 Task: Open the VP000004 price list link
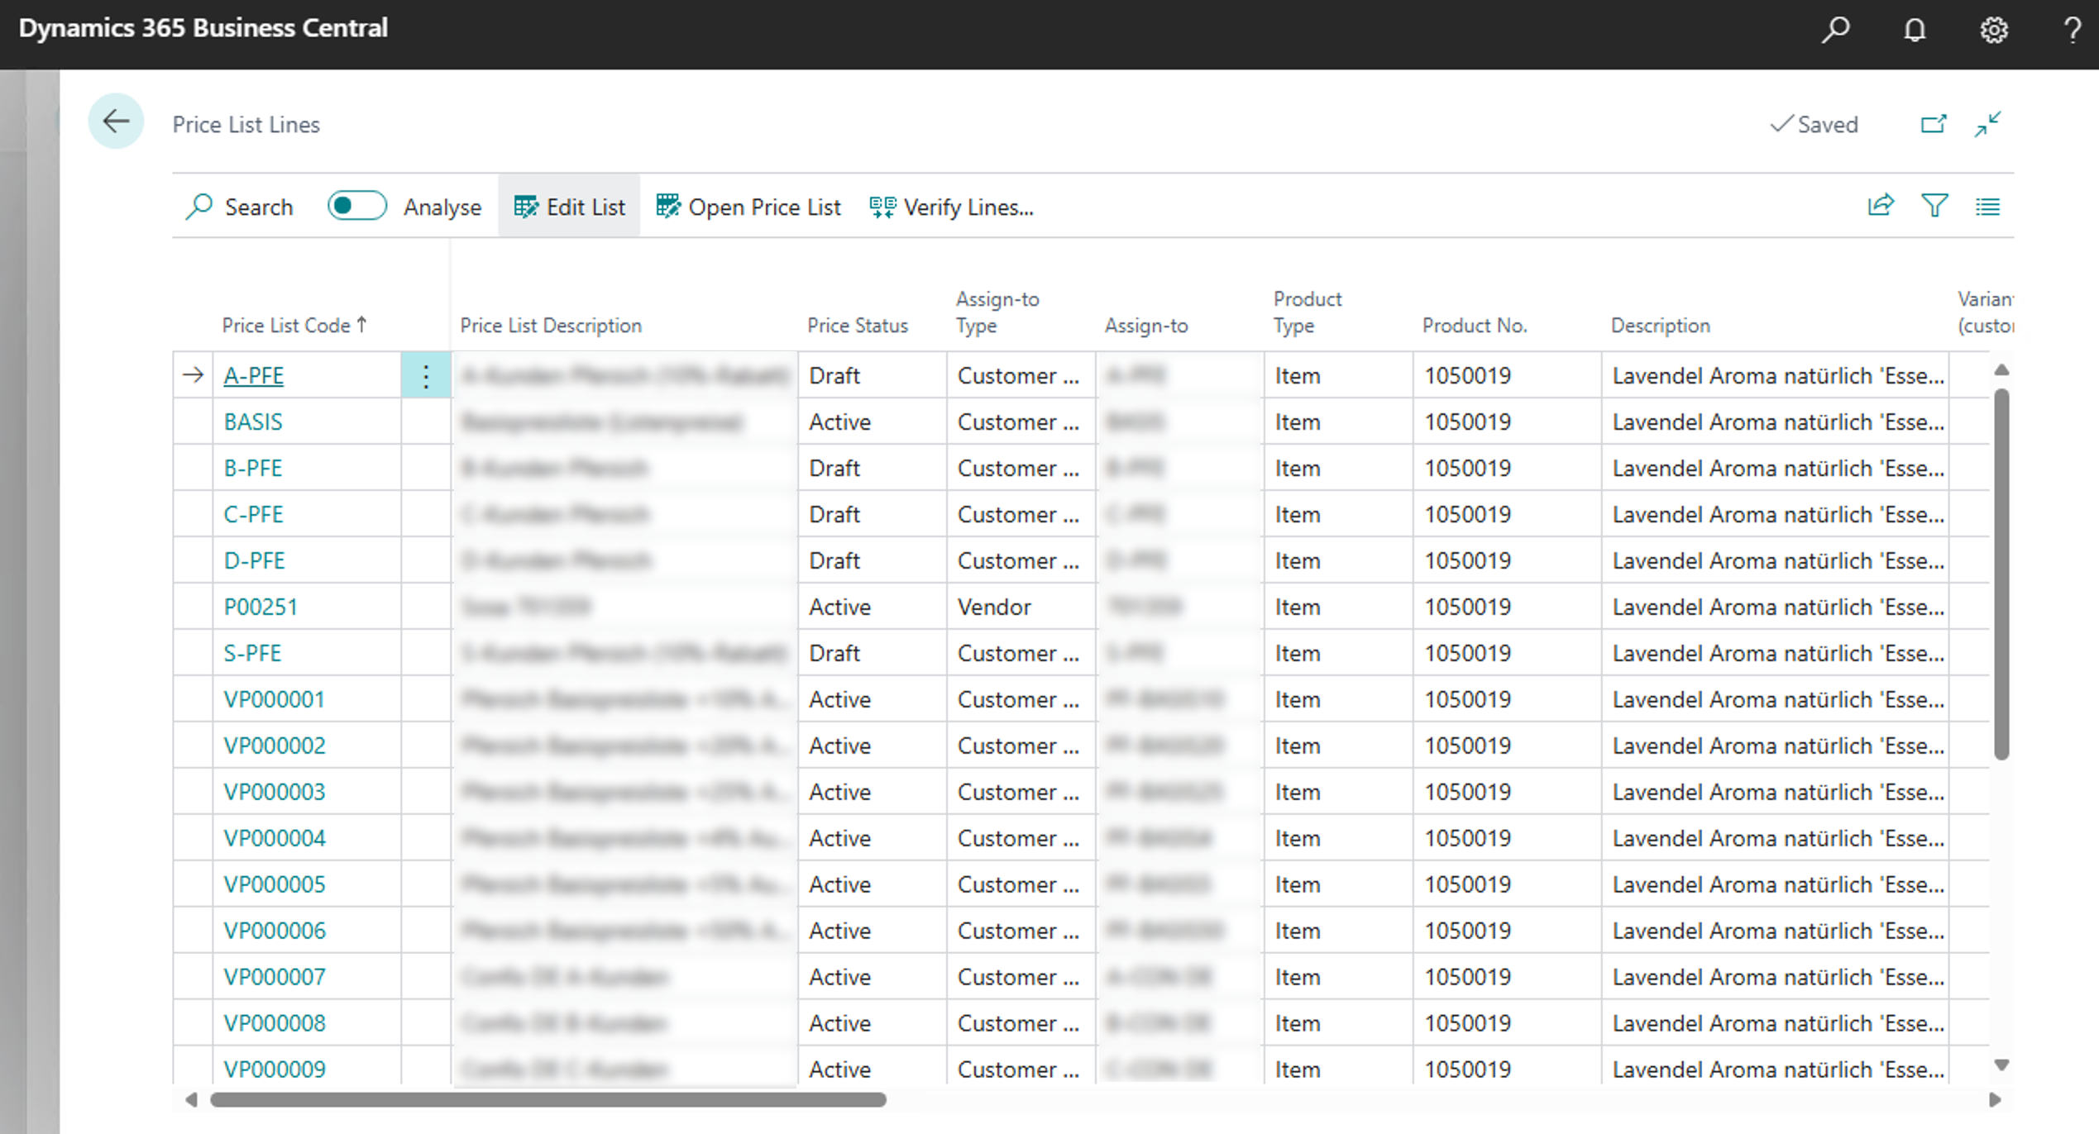[275, 838]
